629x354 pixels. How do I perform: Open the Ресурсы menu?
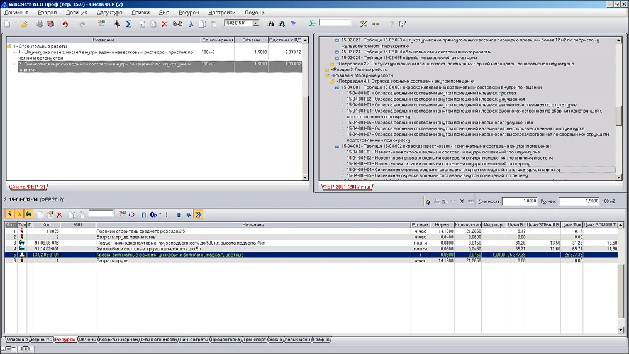click(189, 13)
